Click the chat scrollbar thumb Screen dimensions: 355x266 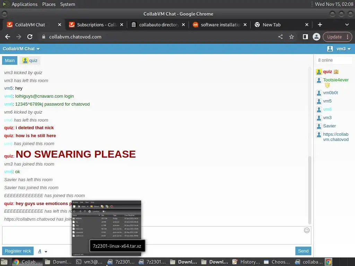coord(310,190)
